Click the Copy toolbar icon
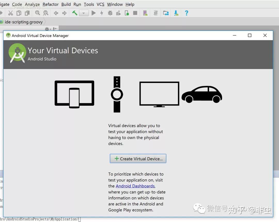The width and height of the screenshot is (279, 222). click(x=19, y=13)
